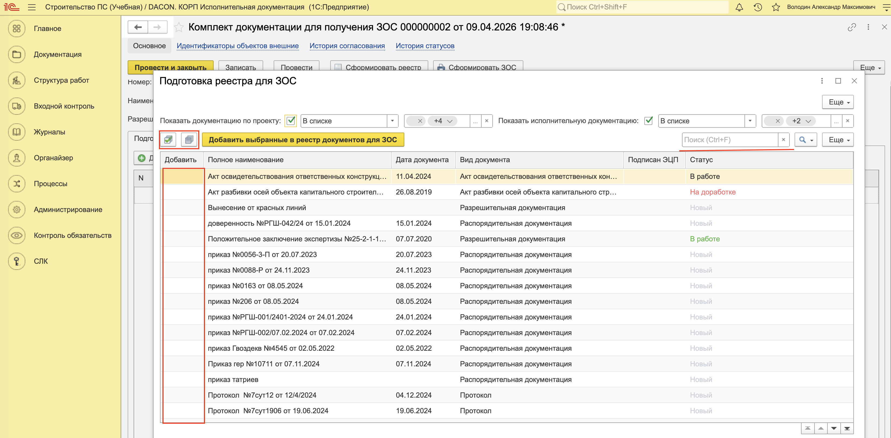This screenshot has height=438, width=891.
Task: Open project documentation 'В списке' dropdown
Action: 392,121
